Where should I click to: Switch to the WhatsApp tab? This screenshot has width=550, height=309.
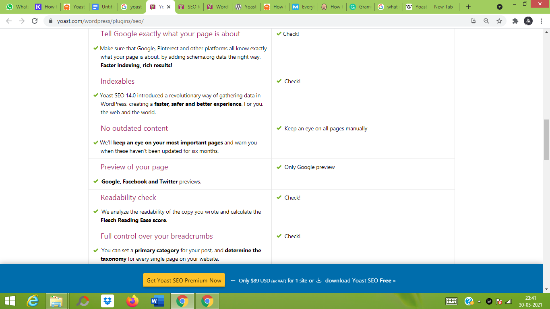pyautogui.click(x=17, y=7)
